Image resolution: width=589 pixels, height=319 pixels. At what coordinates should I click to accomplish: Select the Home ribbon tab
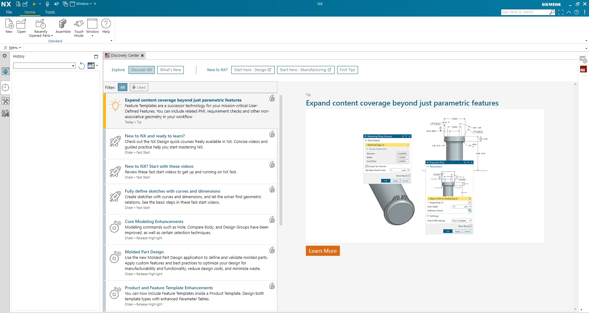tap(30, 12)
